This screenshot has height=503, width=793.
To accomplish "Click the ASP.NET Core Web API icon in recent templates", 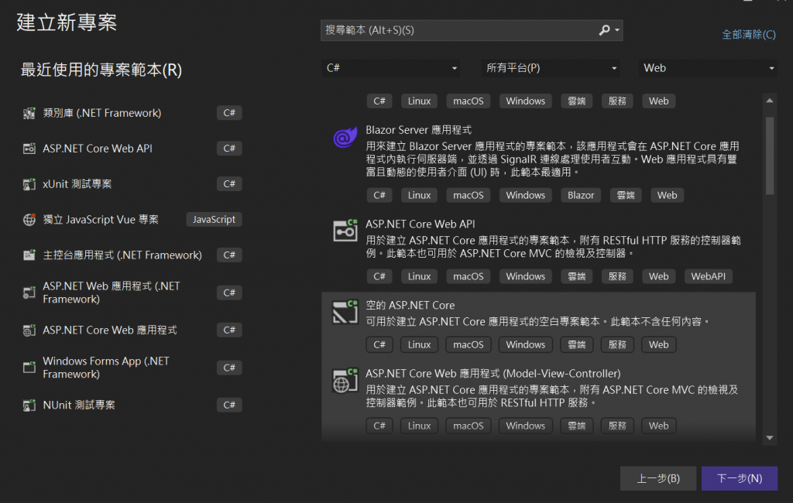I will pos(29,149).
